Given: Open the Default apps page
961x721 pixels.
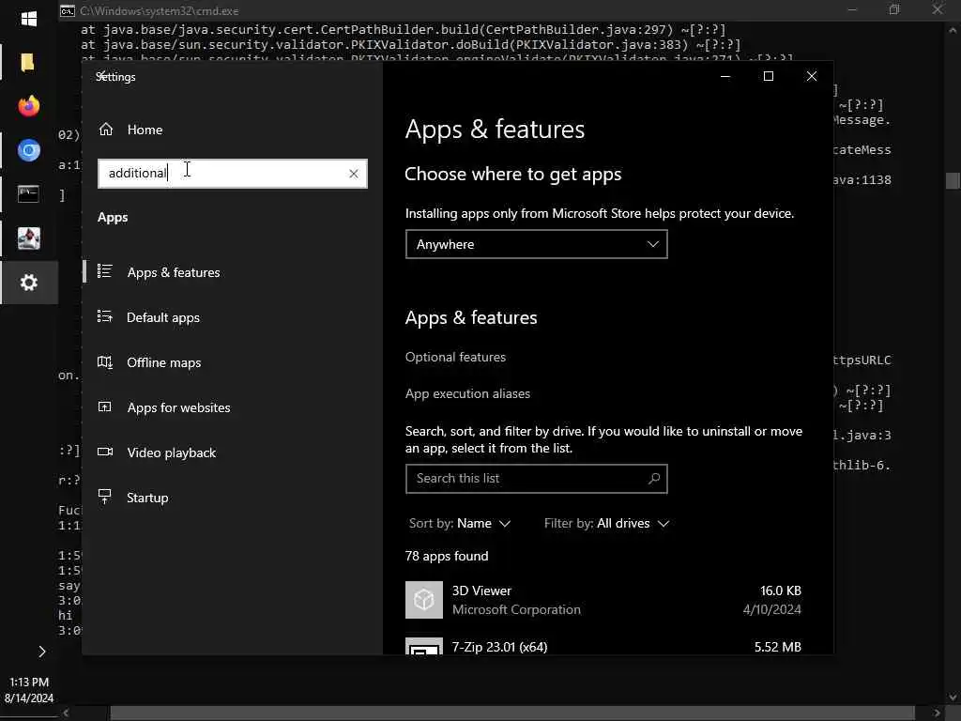Looking at the screenshot, I should click(x=163, y=317).
